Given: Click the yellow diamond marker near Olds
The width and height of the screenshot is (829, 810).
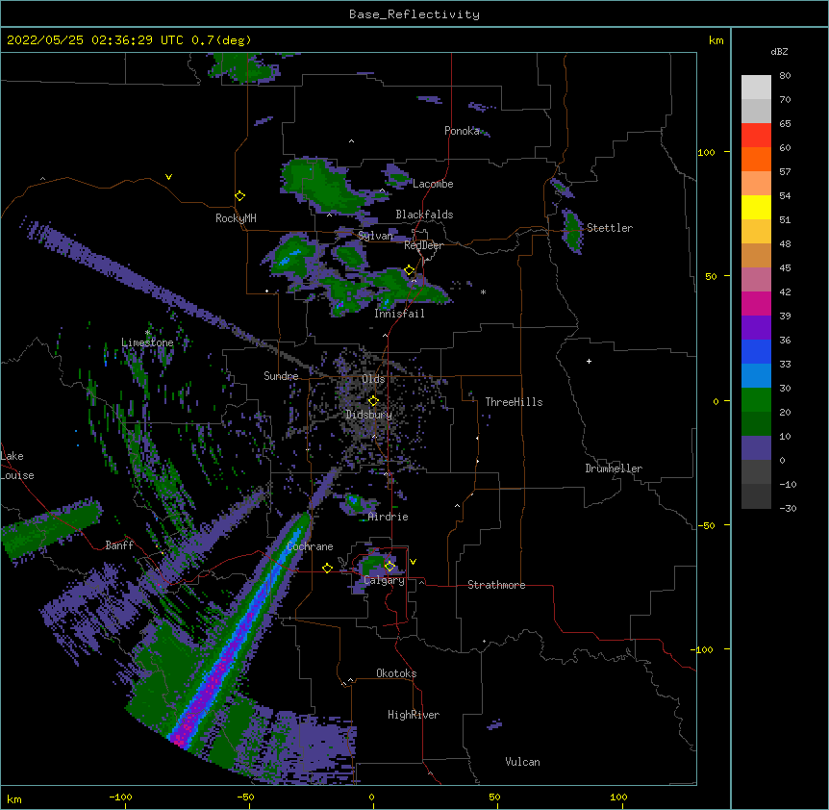Looking at the screenshot, I should pyautogui.click(x=373, y=400).
